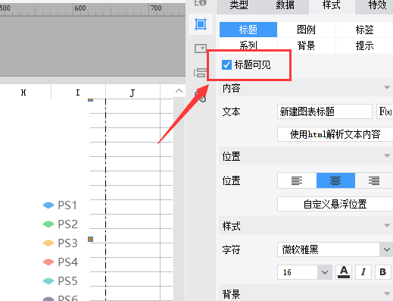Screen dimensions: 393x301
Task: Click the 自定义悬浮位置 button
Action: [x=335, y=204]
